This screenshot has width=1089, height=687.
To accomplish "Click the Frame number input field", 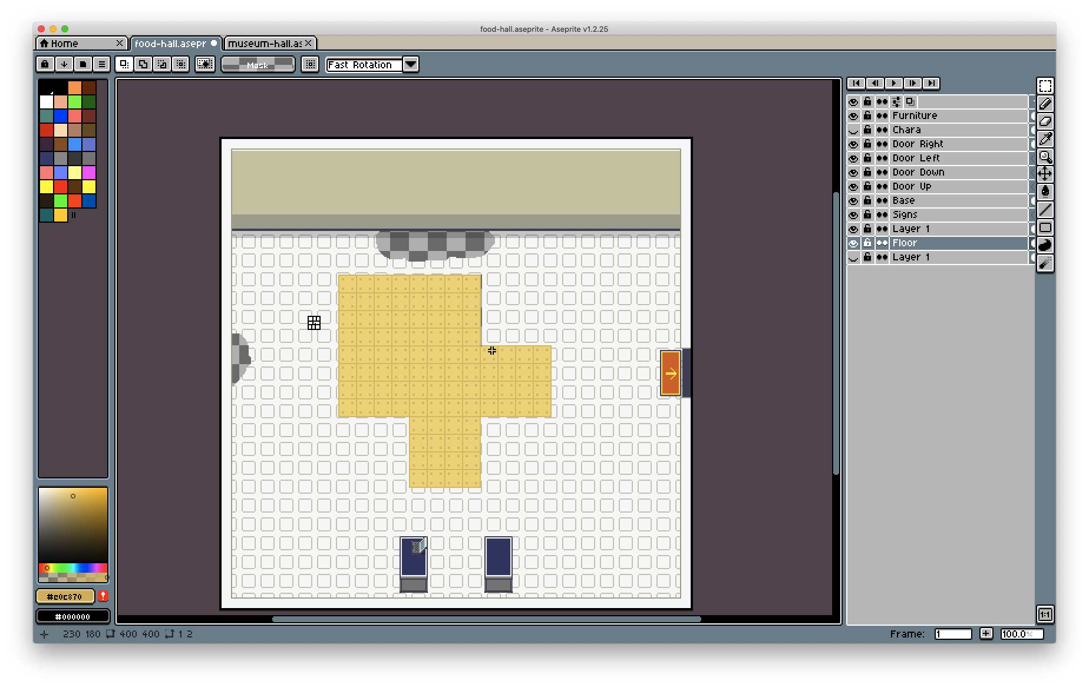I will pos(952,634).
